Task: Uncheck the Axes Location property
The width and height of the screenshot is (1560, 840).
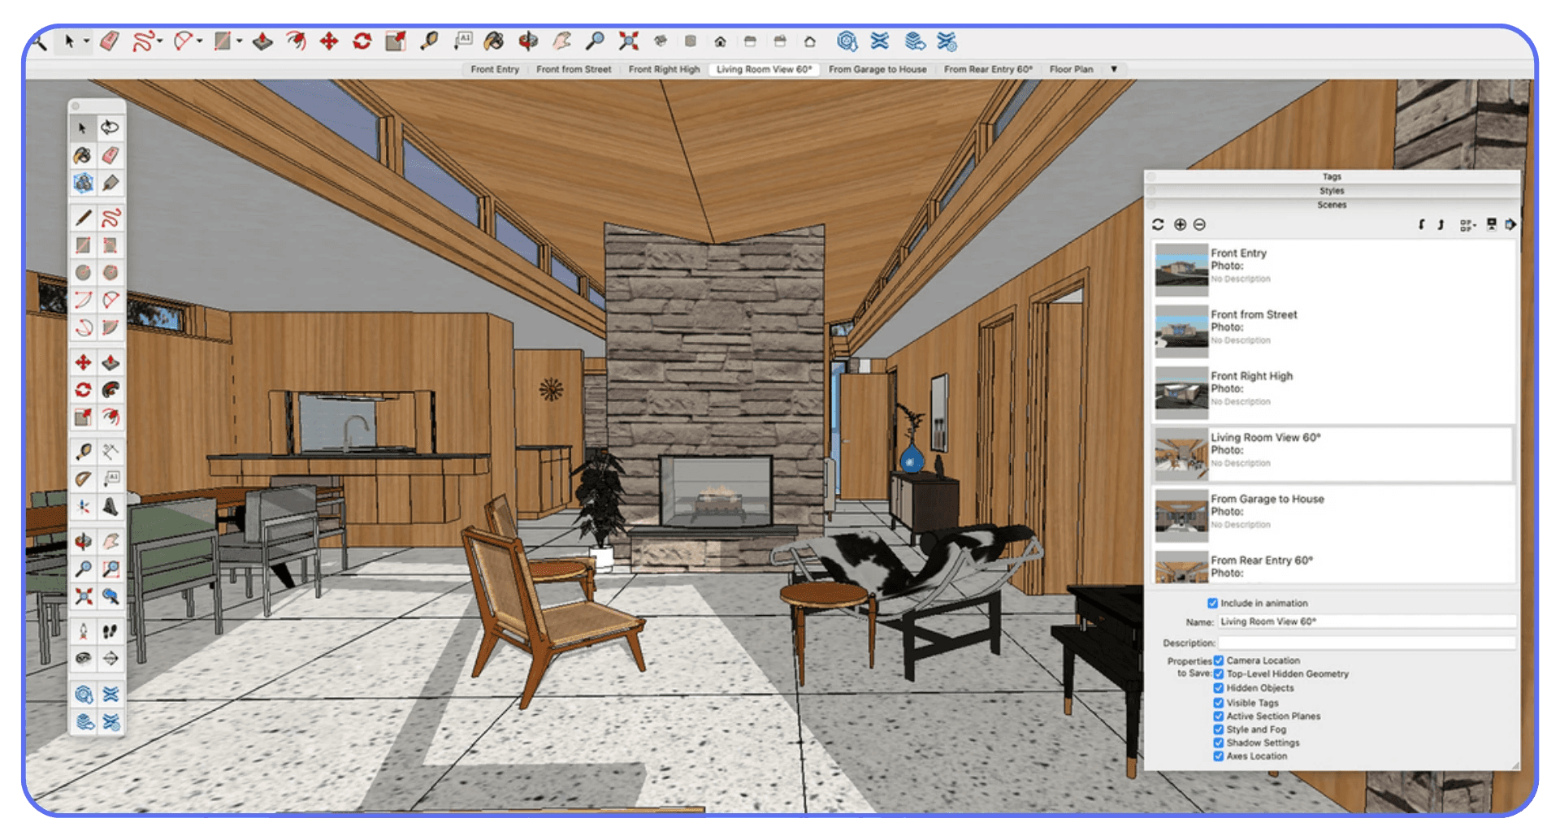Action: point(1218,756)
